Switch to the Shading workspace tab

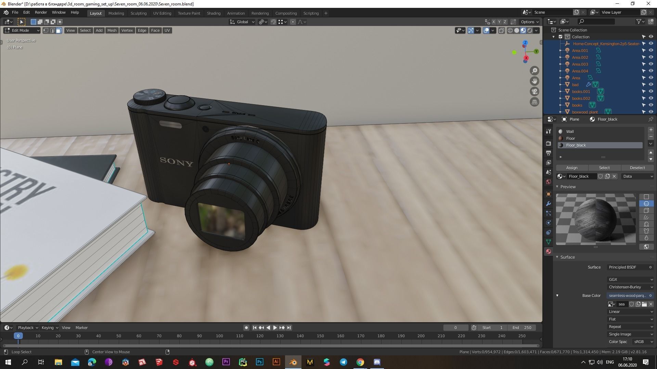click(214, 13)
